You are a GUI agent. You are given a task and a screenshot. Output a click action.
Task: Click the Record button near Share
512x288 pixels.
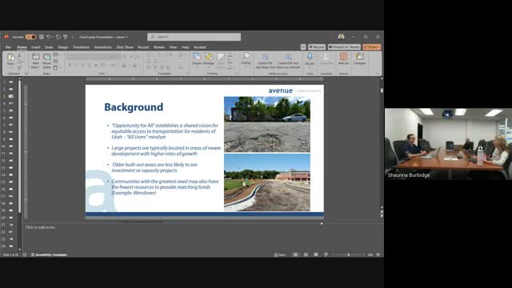(x=317, y=47)
